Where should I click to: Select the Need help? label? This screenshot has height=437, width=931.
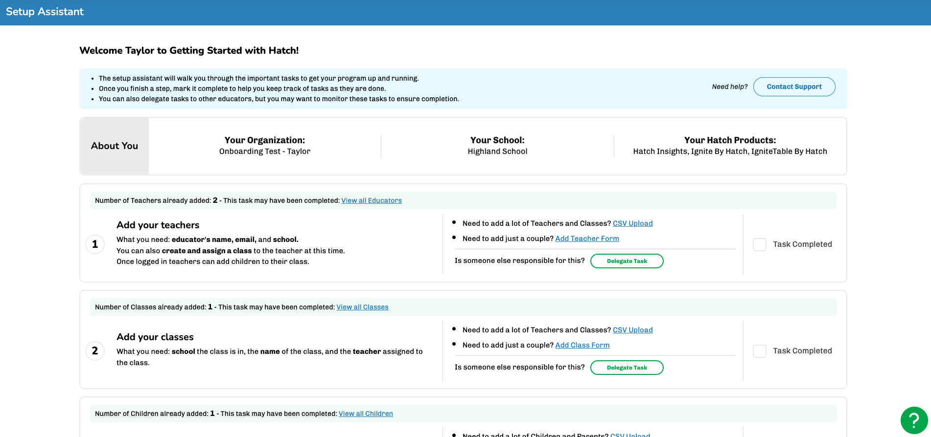pyautogui.click(x=730, y=87)
